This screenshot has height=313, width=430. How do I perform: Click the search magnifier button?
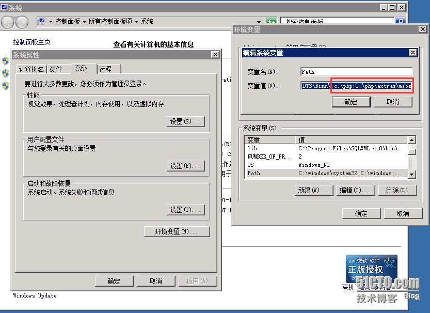[401, 21]
